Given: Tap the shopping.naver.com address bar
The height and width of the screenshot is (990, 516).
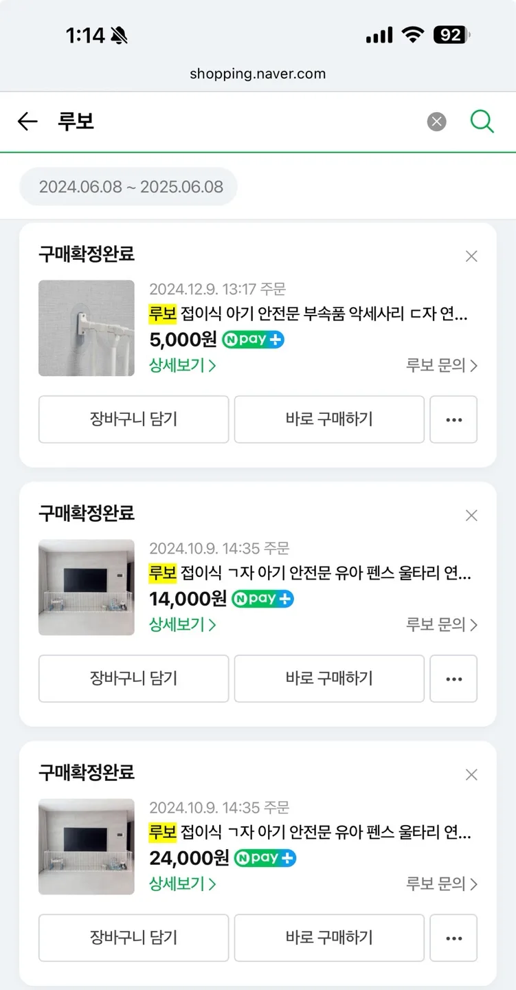Looking at the screenshot, I should [x=258, y=74].
